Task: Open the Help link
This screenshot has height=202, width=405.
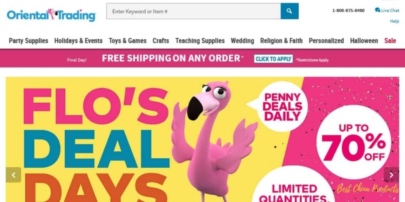Action: [394, 21]
